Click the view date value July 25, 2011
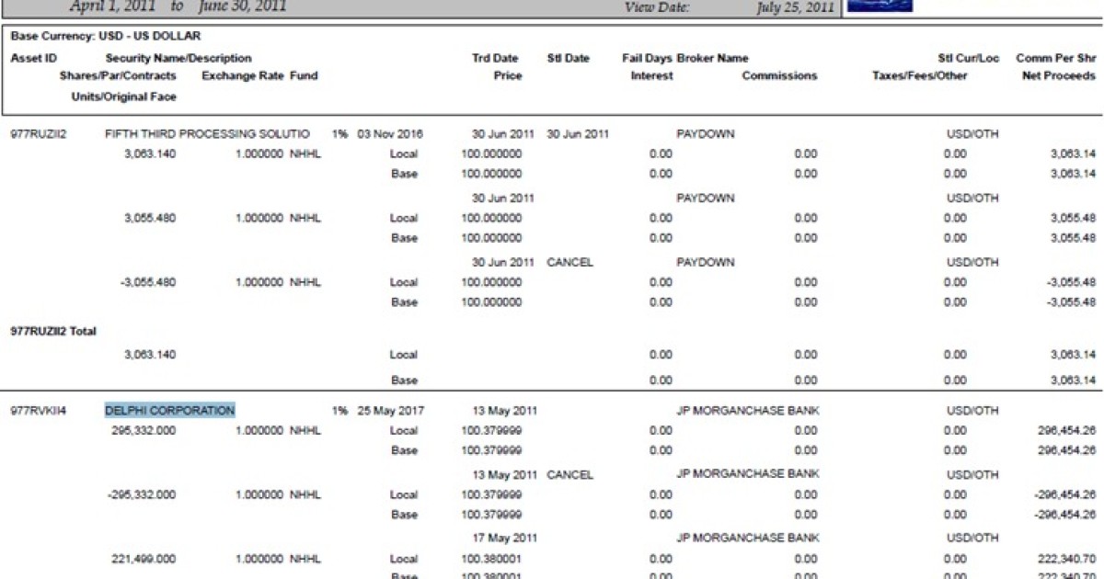1104x579 pixels. click(x=796, y=7)
